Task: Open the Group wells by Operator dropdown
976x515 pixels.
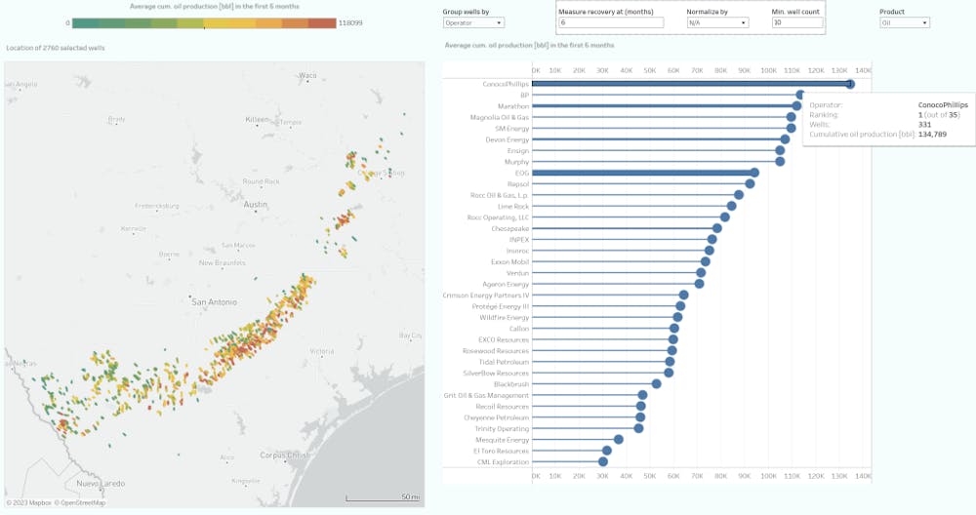Action: pyautogui.click(x=473, y=23)
